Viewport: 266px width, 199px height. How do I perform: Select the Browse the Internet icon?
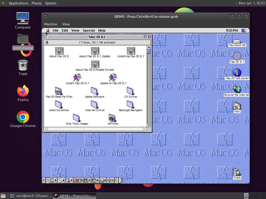click(237, 91)
